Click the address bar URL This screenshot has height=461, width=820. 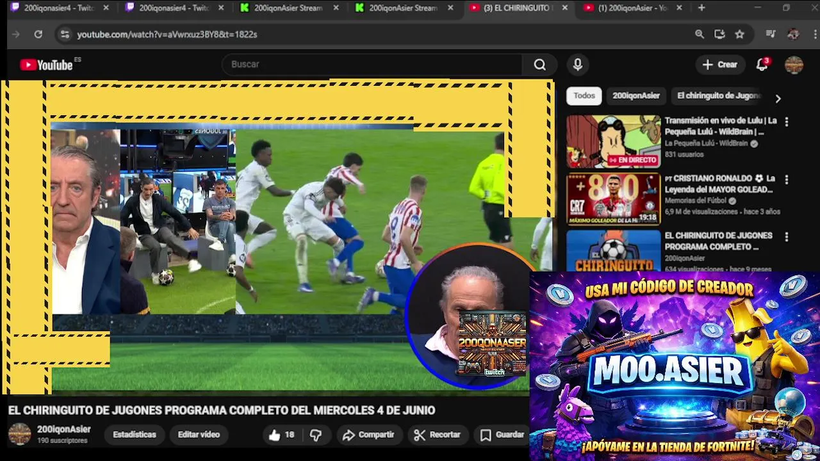[167, 35]
